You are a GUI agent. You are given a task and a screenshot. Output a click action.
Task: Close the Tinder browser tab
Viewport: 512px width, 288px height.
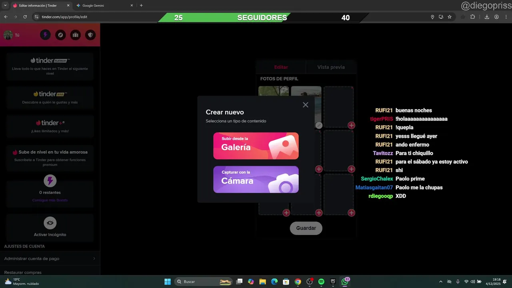click(x=68, y=6)
